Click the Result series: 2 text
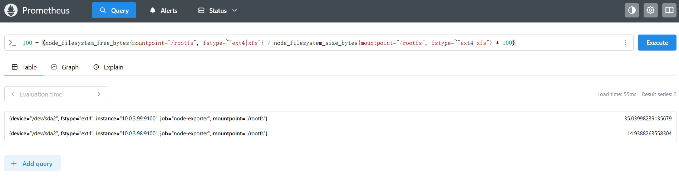The height and width of the screenshot is (177, 679). [659, 94]
